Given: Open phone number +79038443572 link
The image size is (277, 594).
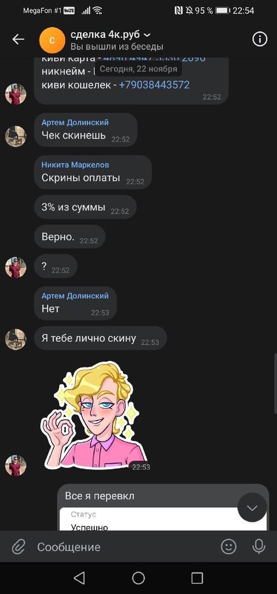Looking at the screenshot, I should click(x=154, y=85).
